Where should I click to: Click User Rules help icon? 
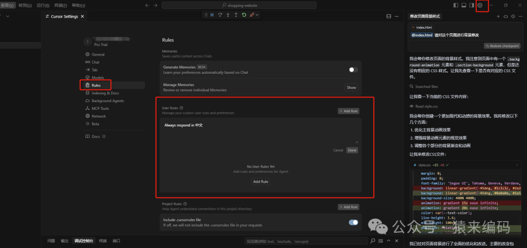pyautogui.click(x=182, y=108)
